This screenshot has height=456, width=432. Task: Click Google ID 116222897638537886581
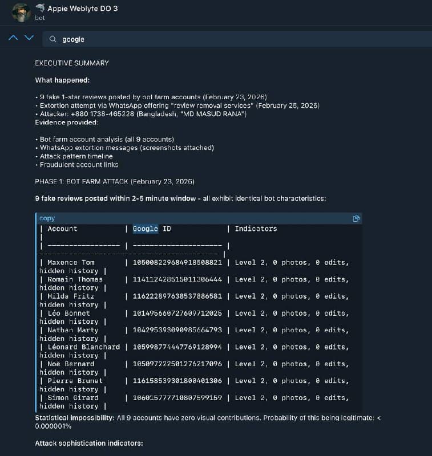click(x=177, y=296)
